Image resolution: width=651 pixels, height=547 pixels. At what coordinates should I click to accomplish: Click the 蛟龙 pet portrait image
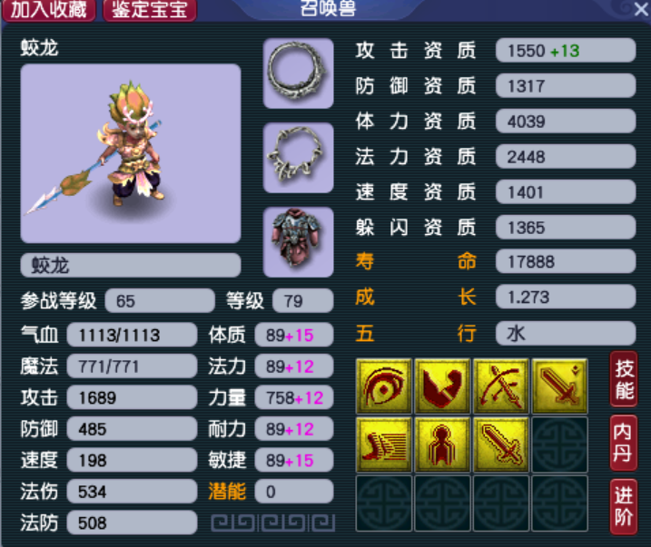click(131, 153)
